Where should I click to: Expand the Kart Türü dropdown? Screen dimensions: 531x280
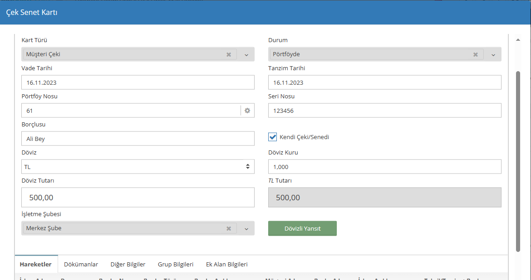(246, 54)
